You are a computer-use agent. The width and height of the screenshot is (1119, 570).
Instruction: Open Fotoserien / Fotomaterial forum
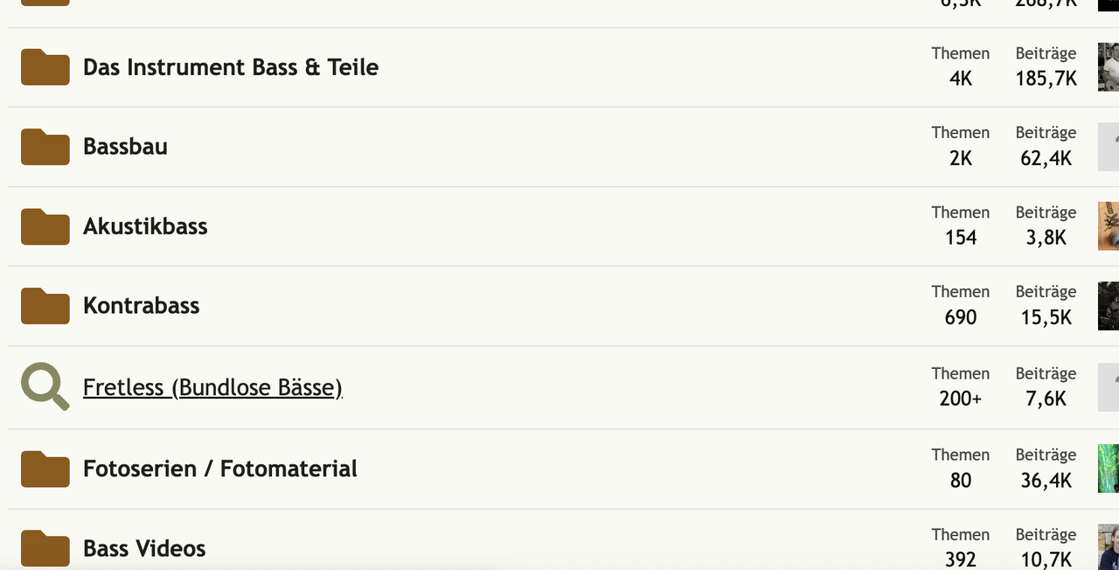coord(219,469)
